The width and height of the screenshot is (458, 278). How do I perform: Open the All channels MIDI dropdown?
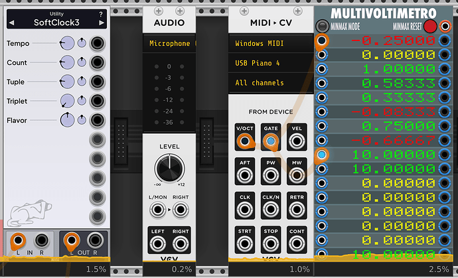(271, 83)
